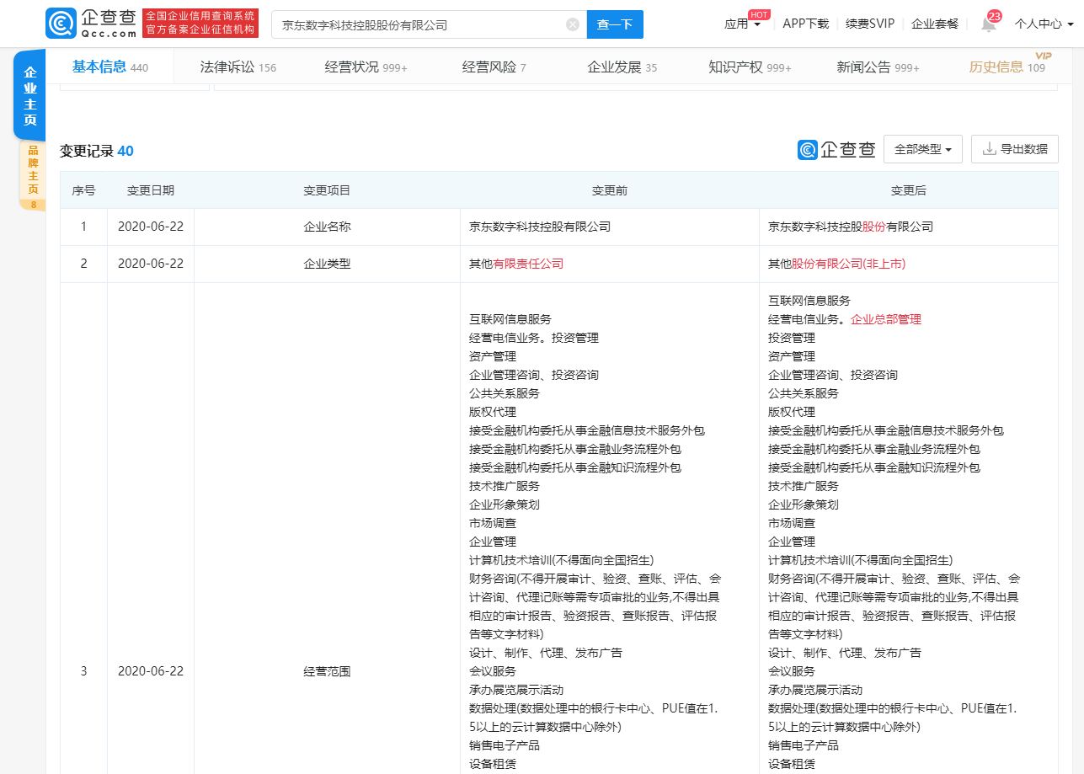Click the 企查查 logo above the table

click(836, 149)
